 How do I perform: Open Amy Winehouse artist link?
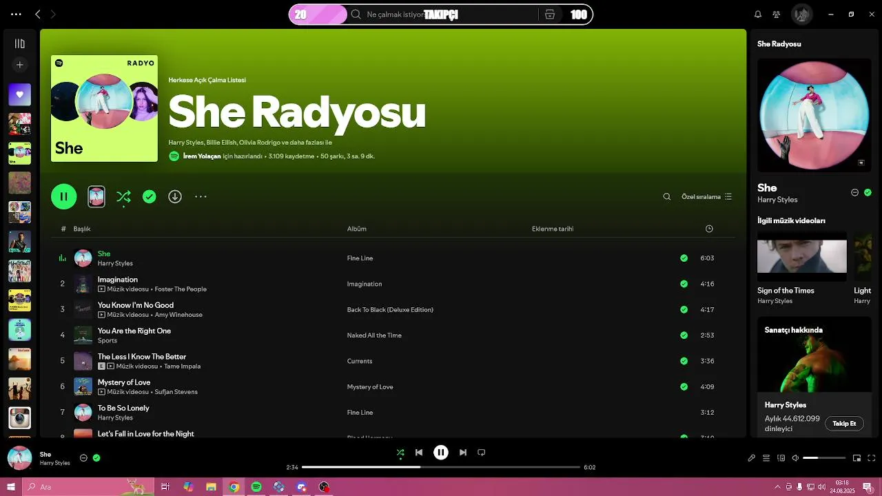[178, 315]
